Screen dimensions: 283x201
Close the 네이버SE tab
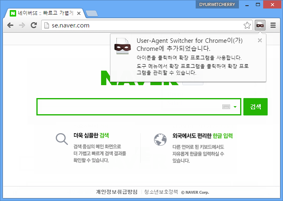(x=79, y=13)
